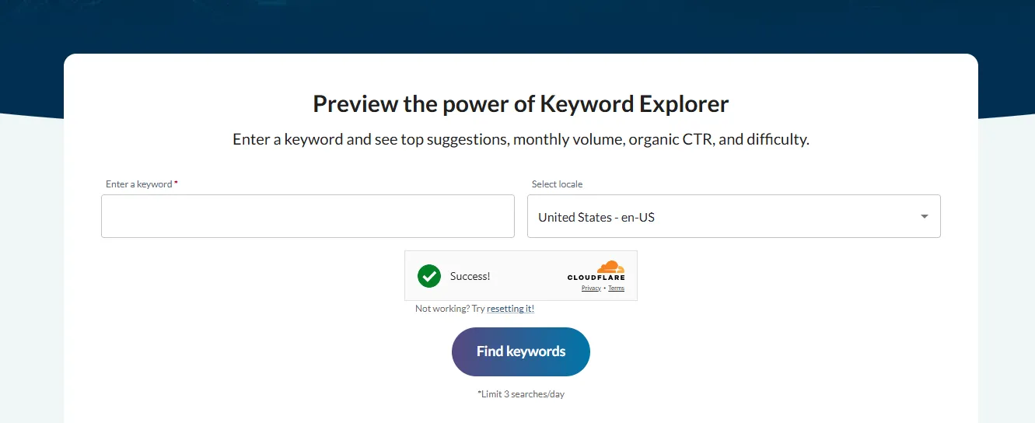Click the green success checkmark icon
This screenshot has width=1035, height=423.
pos(429,276)
